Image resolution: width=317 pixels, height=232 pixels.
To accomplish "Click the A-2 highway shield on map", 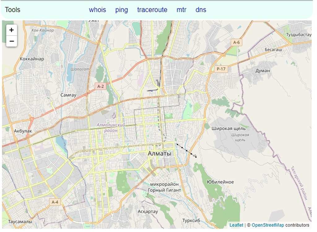I will tap(101, 87).
